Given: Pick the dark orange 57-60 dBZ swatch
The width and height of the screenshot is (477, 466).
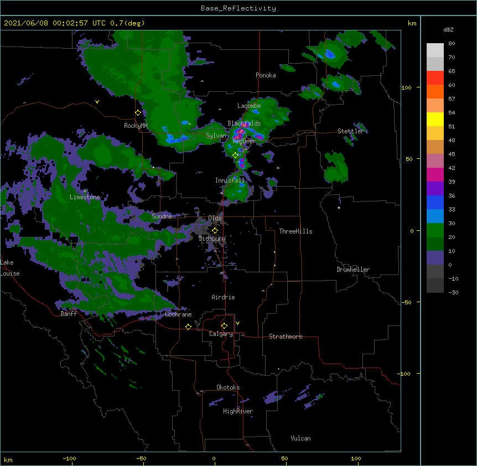Looking at the screenshot, I should (x=435, y=91).
